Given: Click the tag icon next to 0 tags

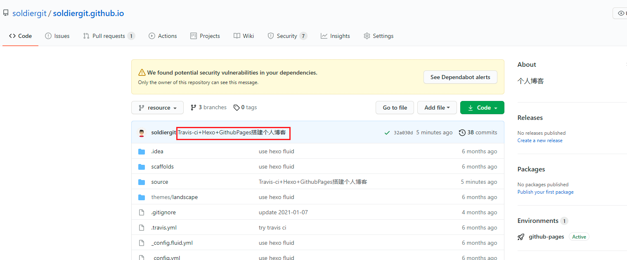Looking at the screenshot, I should tap(237, 108).
